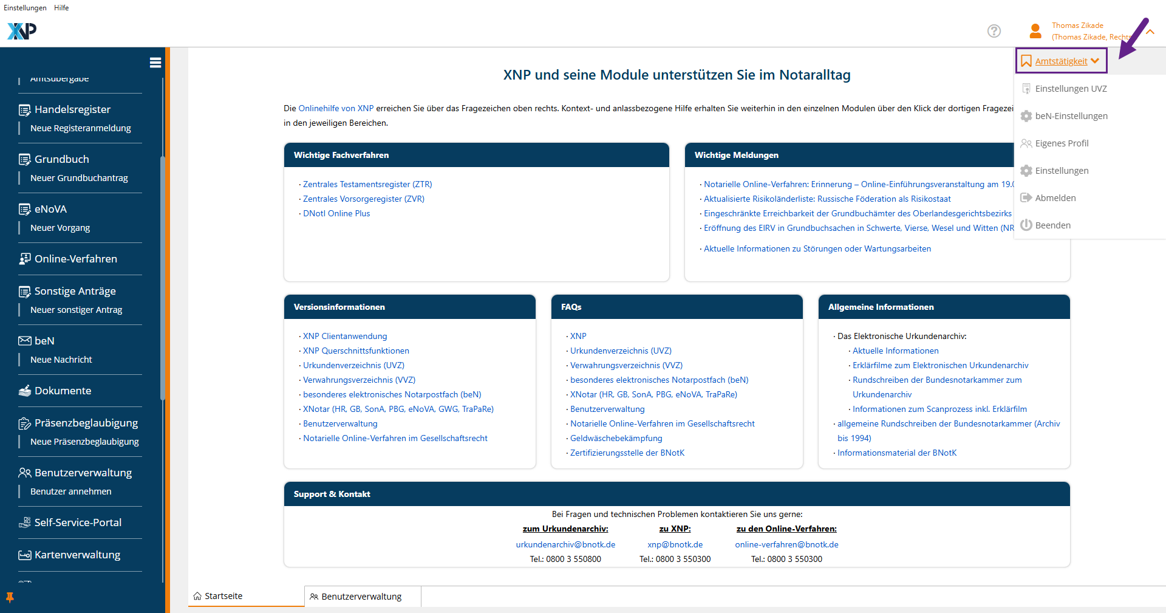Open the Grundbuch module in sidebar
The height and width of the screenshot is (613, 1166).
coord(61,159)
